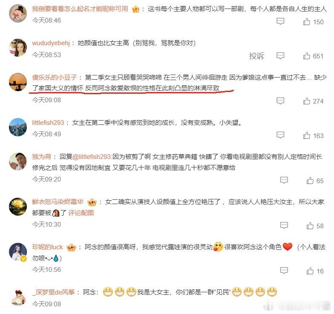The height and width of the screenshot is (314, 334).
Task: Click 投诉 to report the comment
Action: 256,56
